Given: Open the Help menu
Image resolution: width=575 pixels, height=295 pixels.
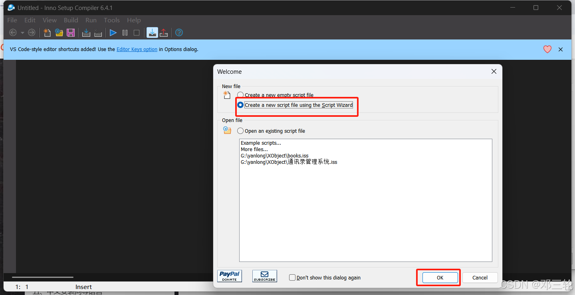Looking at the screenshot, I should 134,20.
